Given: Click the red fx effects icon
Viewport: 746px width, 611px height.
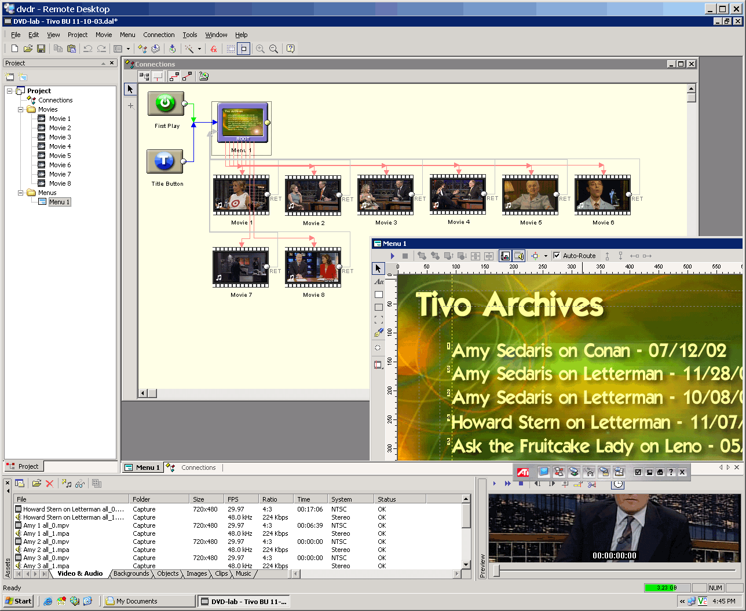Looking at the screenshot, I should click(214, 49).
